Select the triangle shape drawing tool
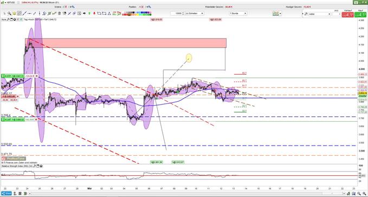 (109, 14)
